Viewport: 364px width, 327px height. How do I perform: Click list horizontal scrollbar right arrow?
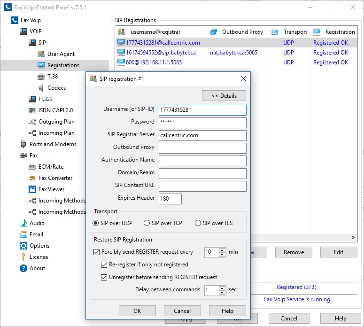click(353, 237)
